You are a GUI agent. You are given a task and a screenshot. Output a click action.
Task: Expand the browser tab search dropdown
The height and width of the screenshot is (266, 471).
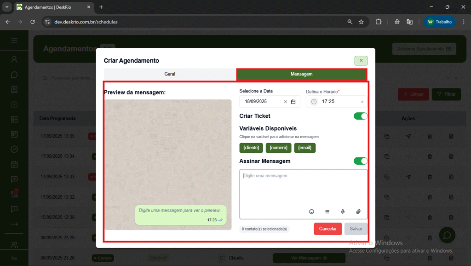click(x=7, y=7)
